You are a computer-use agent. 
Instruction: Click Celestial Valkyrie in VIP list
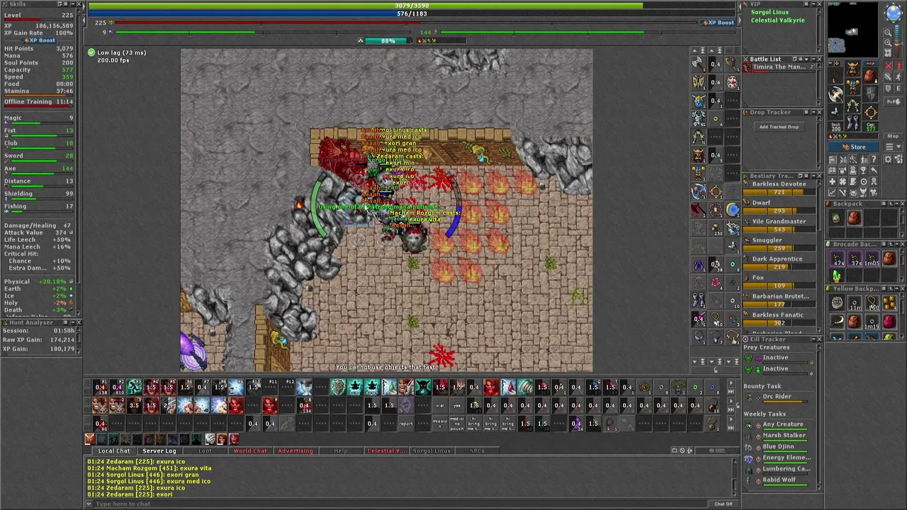[x=778, y=21]
